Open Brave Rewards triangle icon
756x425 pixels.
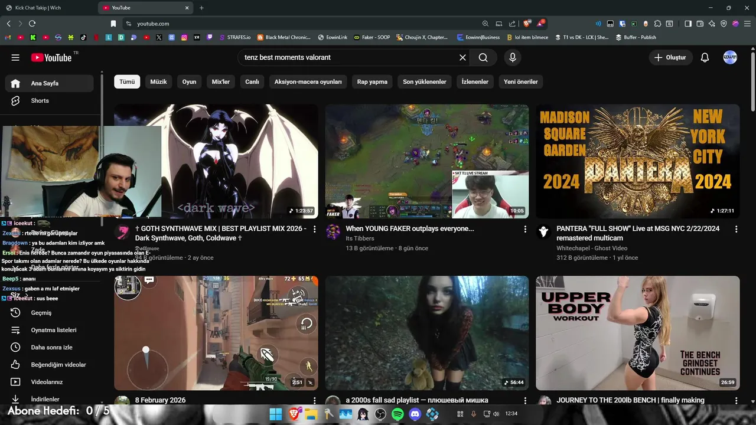click(541, 24)
